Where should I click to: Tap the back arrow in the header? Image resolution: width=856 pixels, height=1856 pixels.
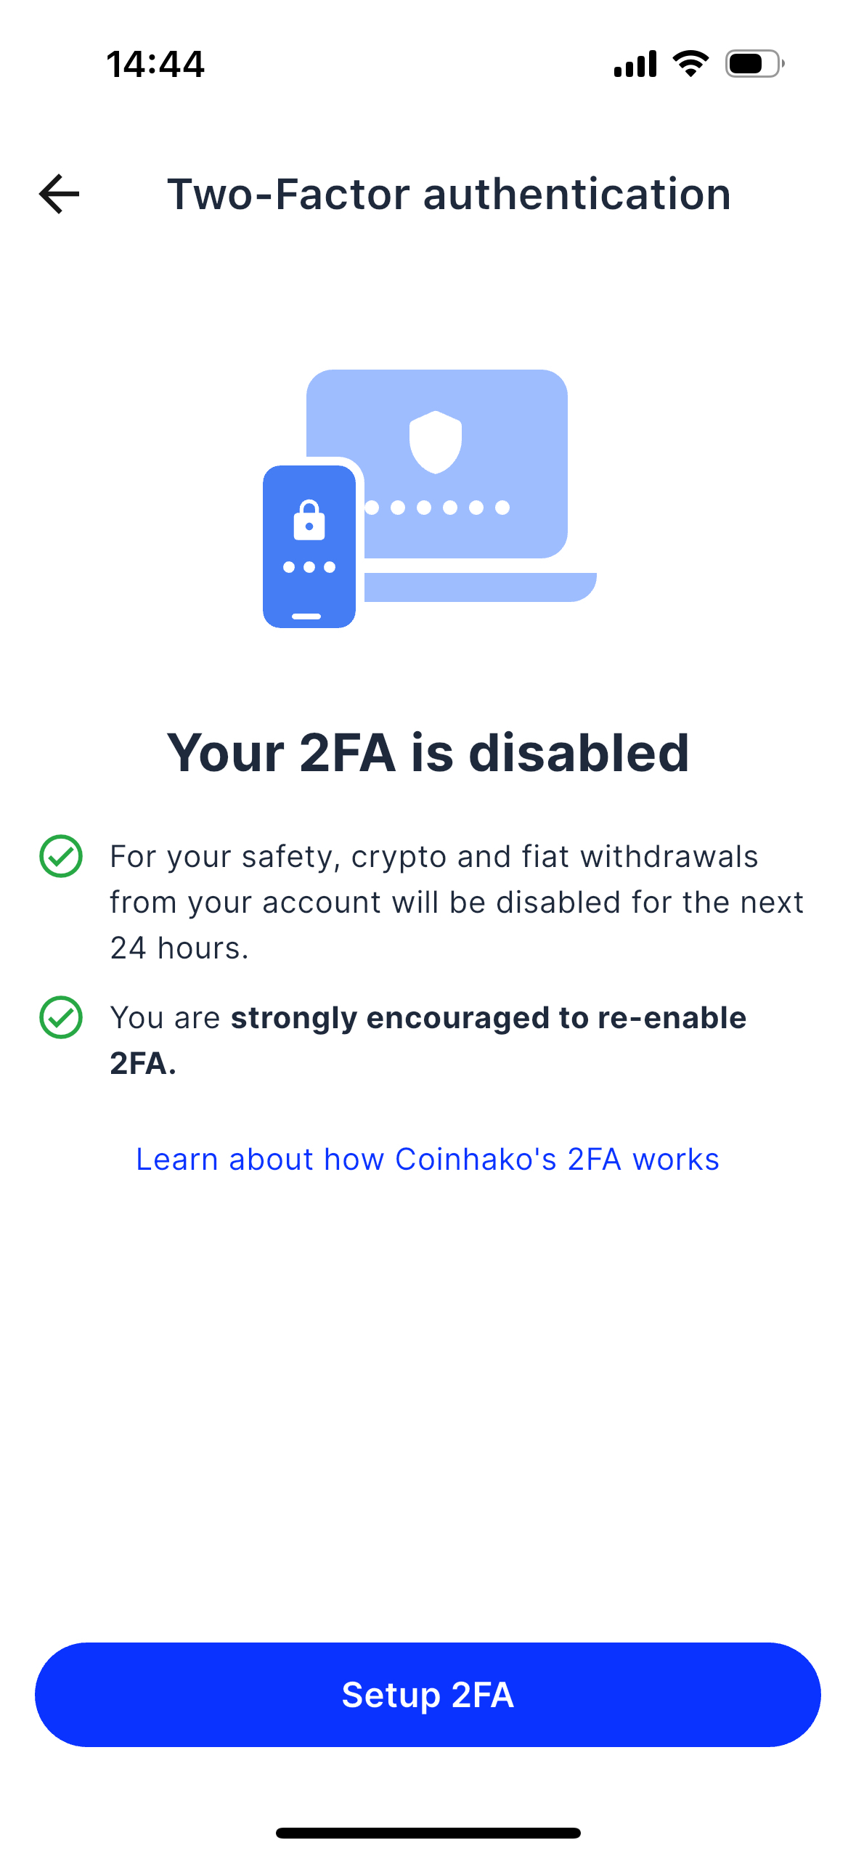coord(59,194)
